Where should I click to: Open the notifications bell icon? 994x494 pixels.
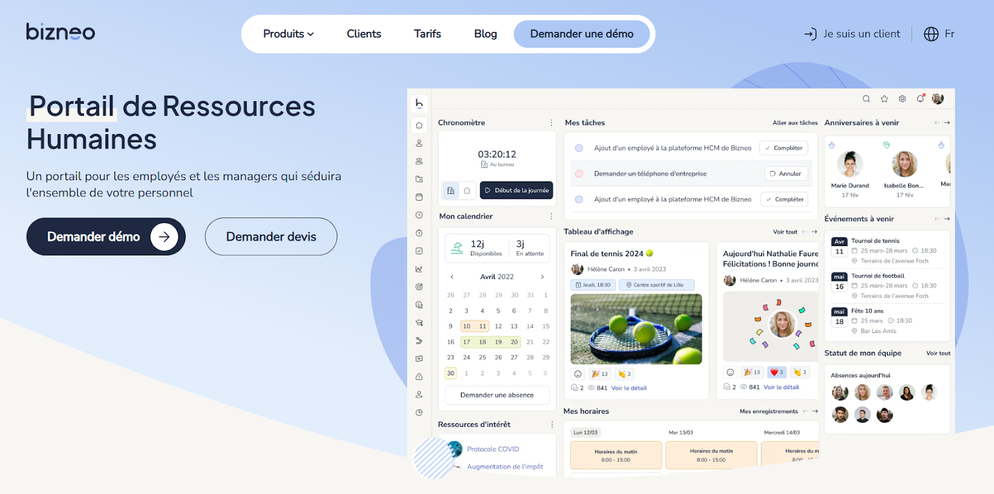(920, 98)
